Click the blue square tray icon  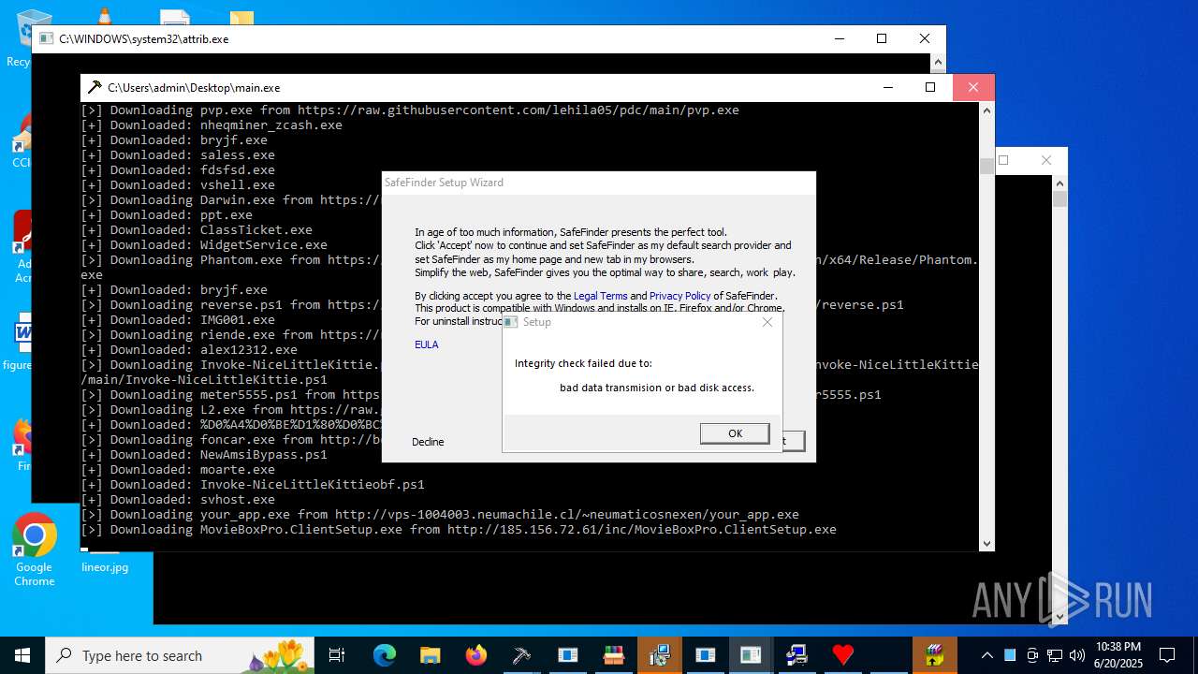[x=1010, y=655]
